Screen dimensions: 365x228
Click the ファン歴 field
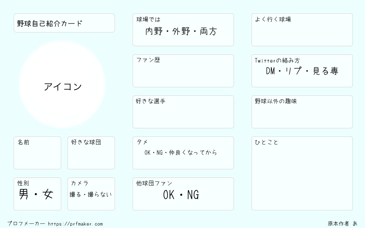pos(183,71)
